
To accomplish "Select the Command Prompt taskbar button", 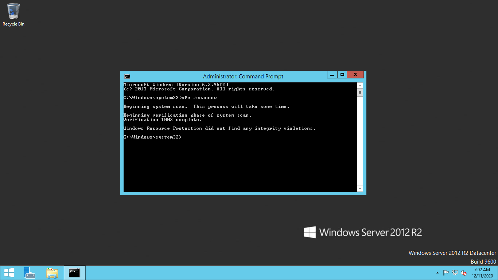I will pyautogui.click(x=75, y=273).
